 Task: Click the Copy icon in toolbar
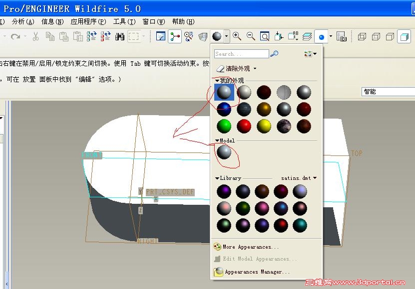[50, 36]
